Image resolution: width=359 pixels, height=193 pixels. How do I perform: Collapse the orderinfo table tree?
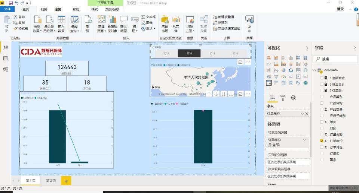point(314,70)
